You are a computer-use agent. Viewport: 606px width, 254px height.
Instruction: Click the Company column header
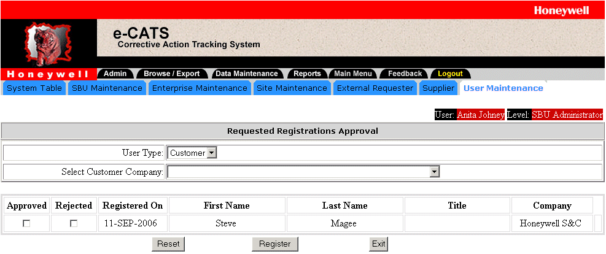click(552, 206)
